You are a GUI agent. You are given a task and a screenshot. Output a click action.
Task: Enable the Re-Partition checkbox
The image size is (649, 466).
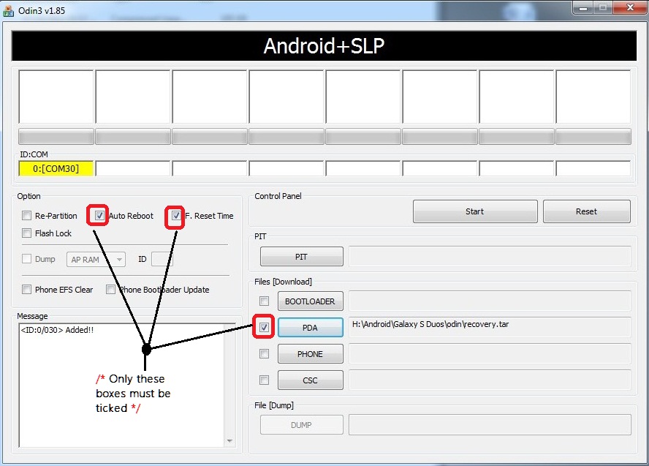coord(26,215)
